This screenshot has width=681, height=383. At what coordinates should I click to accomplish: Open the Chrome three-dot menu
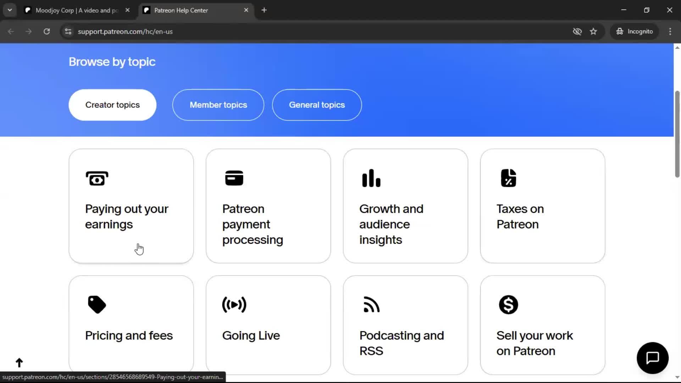pyautogui.click(x=670, y=31)
